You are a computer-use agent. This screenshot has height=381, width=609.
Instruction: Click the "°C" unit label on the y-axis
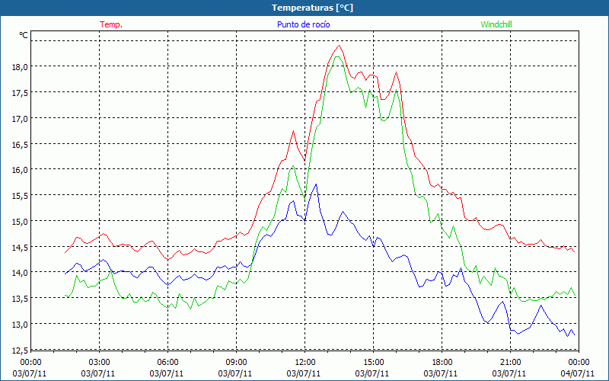pos(24,35)
